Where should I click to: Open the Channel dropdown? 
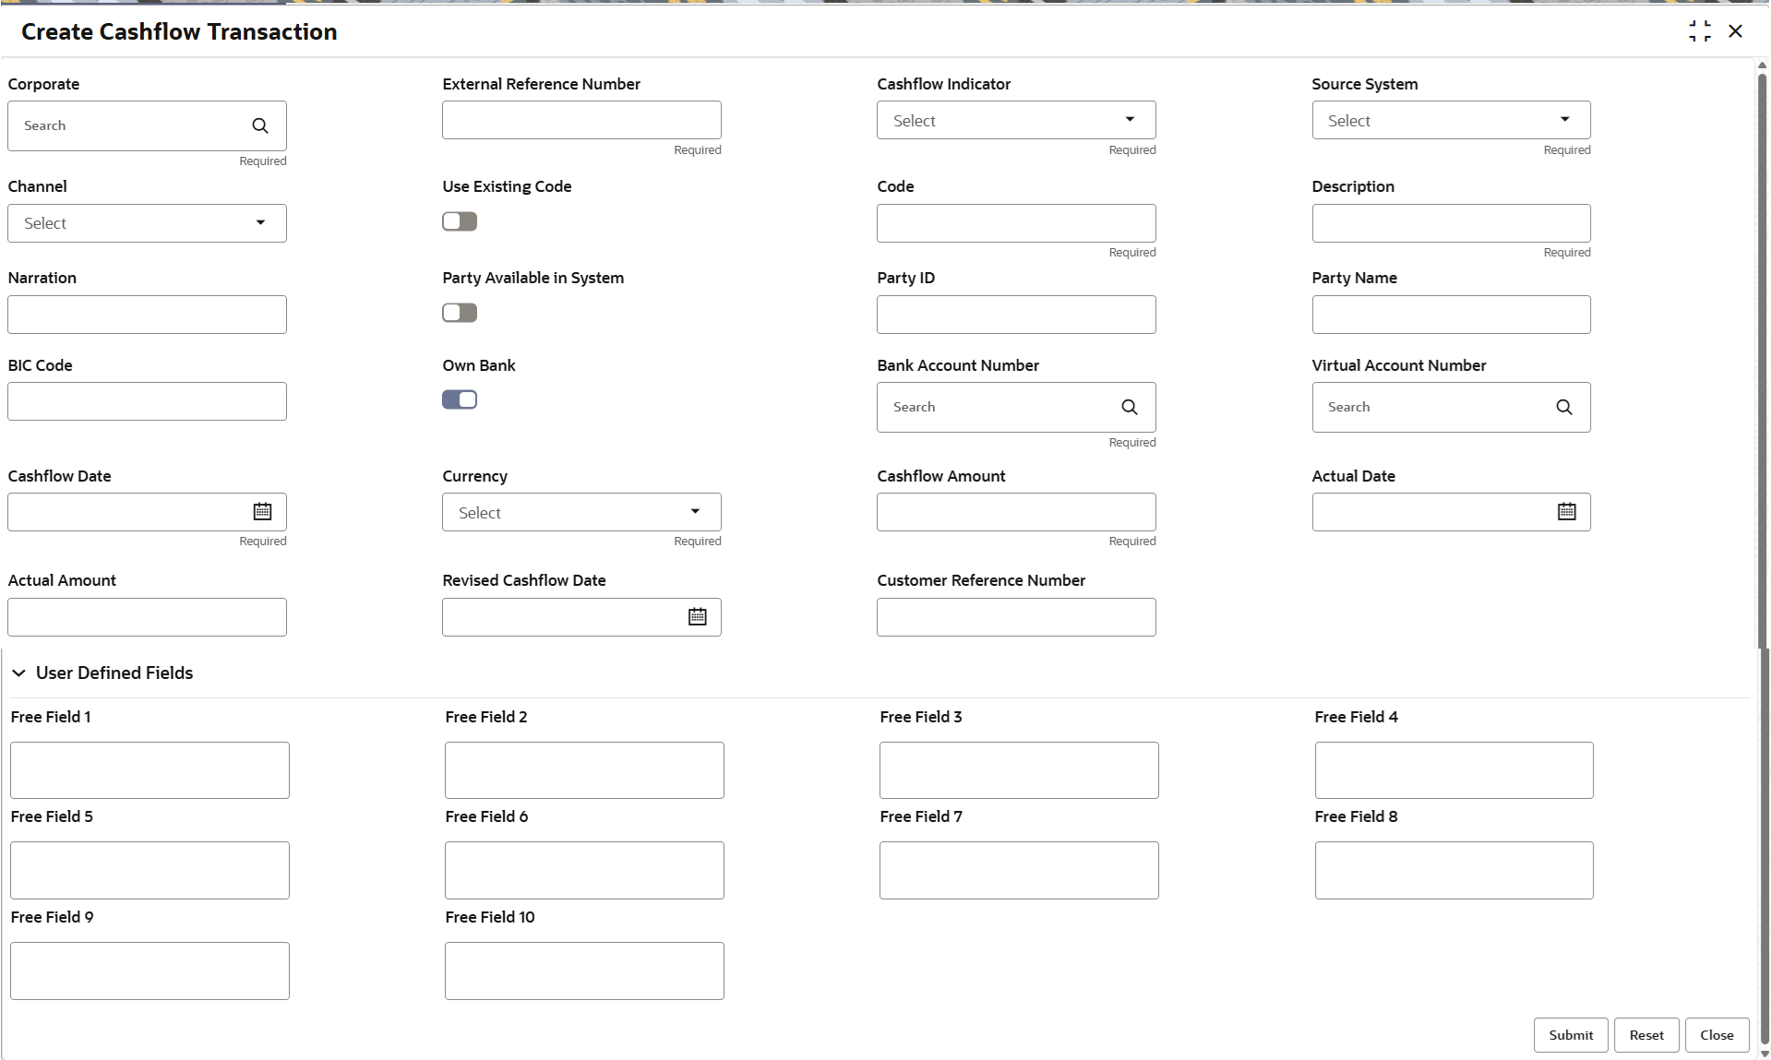click(147, 223)
